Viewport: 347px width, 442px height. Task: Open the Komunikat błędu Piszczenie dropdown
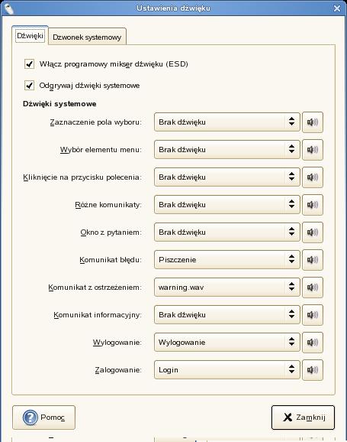(227, 260)
